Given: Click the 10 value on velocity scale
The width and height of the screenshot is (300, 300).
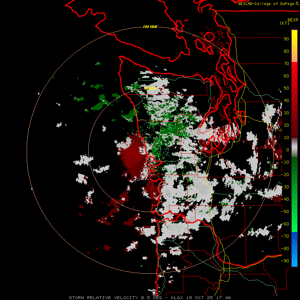Looking at the screenshot, I should click(286, 138).
